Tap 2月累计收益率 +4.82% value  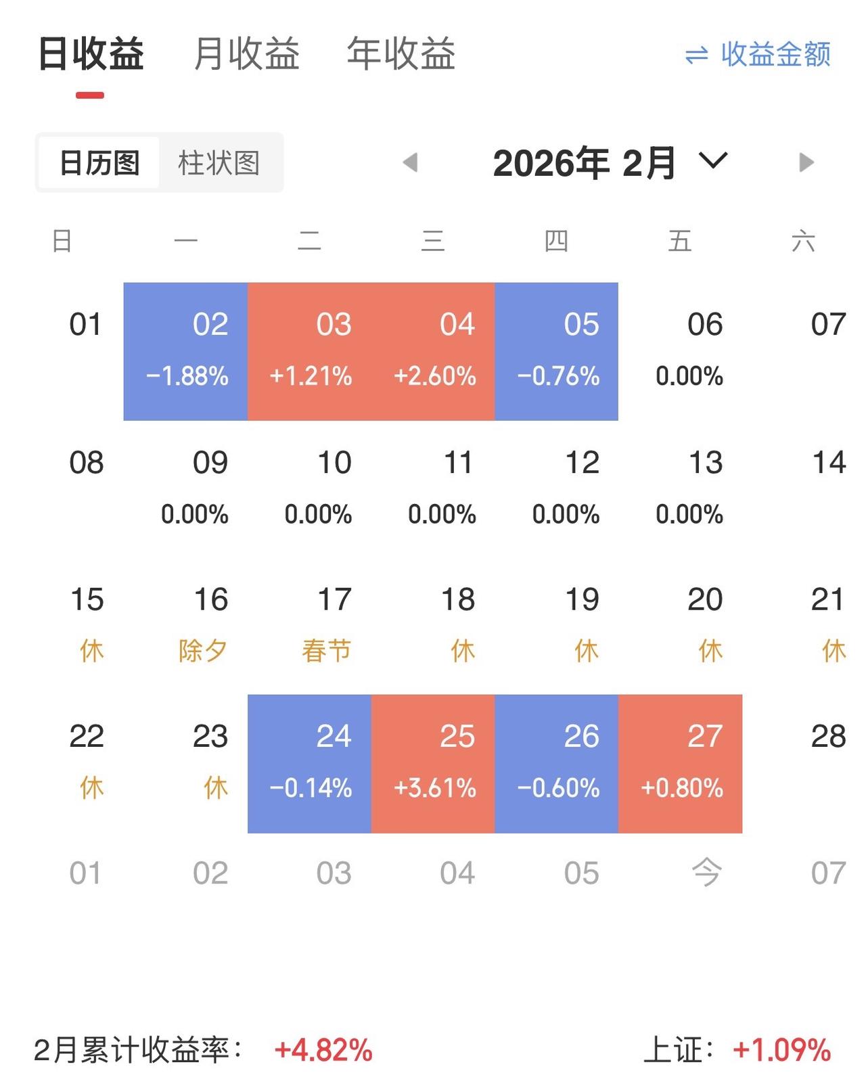coord(323,1051)
